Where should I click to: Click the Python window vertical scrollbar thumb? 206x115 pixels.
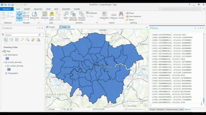coord(204,100)
